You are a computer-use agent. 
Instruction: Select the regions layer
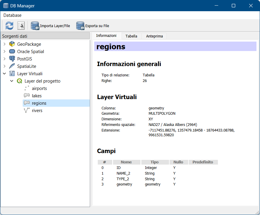click(39, 103)
